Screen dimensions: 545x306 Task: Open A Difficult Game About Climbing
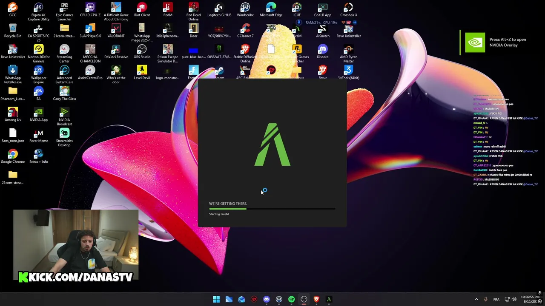pyautogui.click(x=116, y=12)
